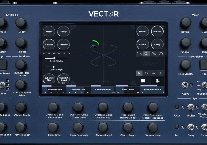
Task: Select the Overtone Gen 1 screen parameter
Action: click(x=54, y=90)
